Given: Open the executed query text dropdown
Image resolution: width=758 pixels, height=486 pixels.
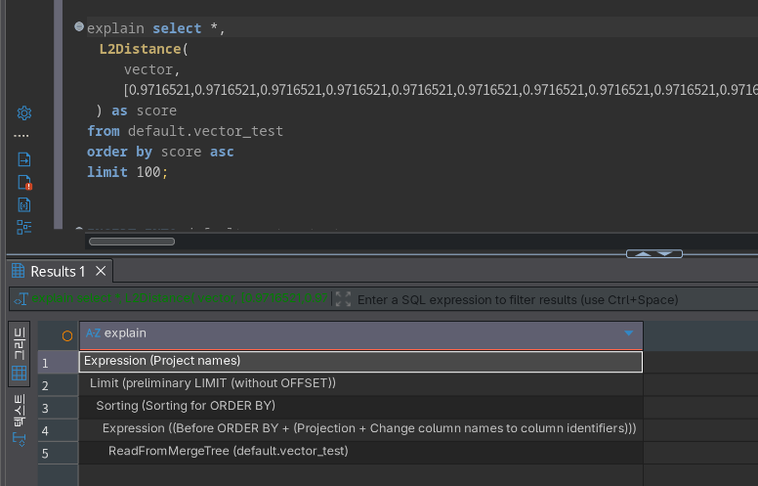Looking at the screenshot, I should pyautogui.click(x=176, y=299).
